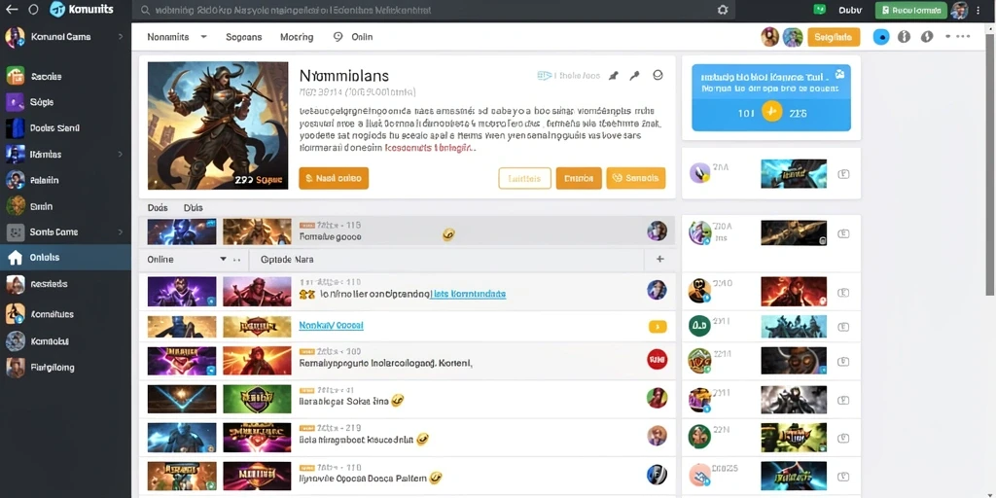Viewport: 996px width, 498px height.
Task: Select the Onlals home icon in sidebar
Action: click(x=15, y=257)
